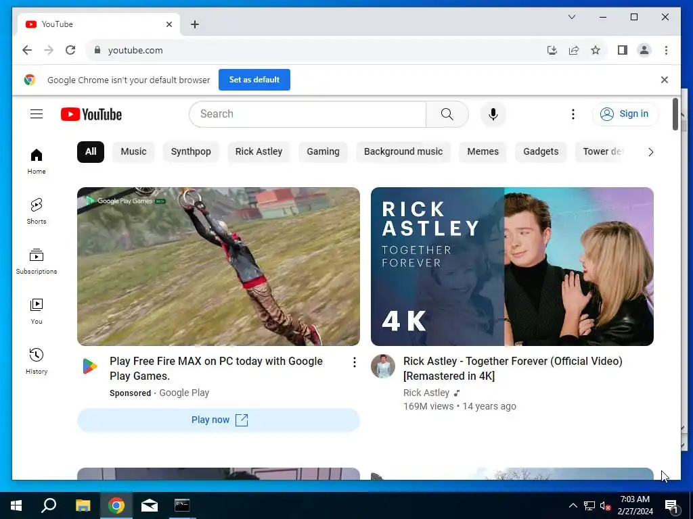Start voice search with microphone icon
Image resolution: width=693 pixels, height=519 pixels.
pyautogui.click(x=493, y=114)
